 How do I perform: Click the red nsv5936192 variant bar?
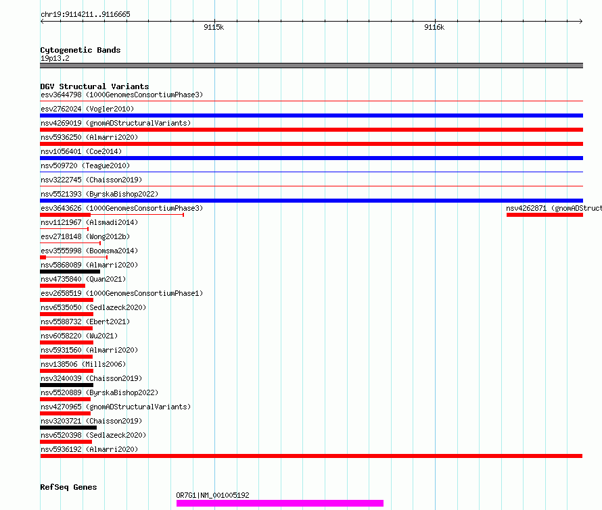311,456
